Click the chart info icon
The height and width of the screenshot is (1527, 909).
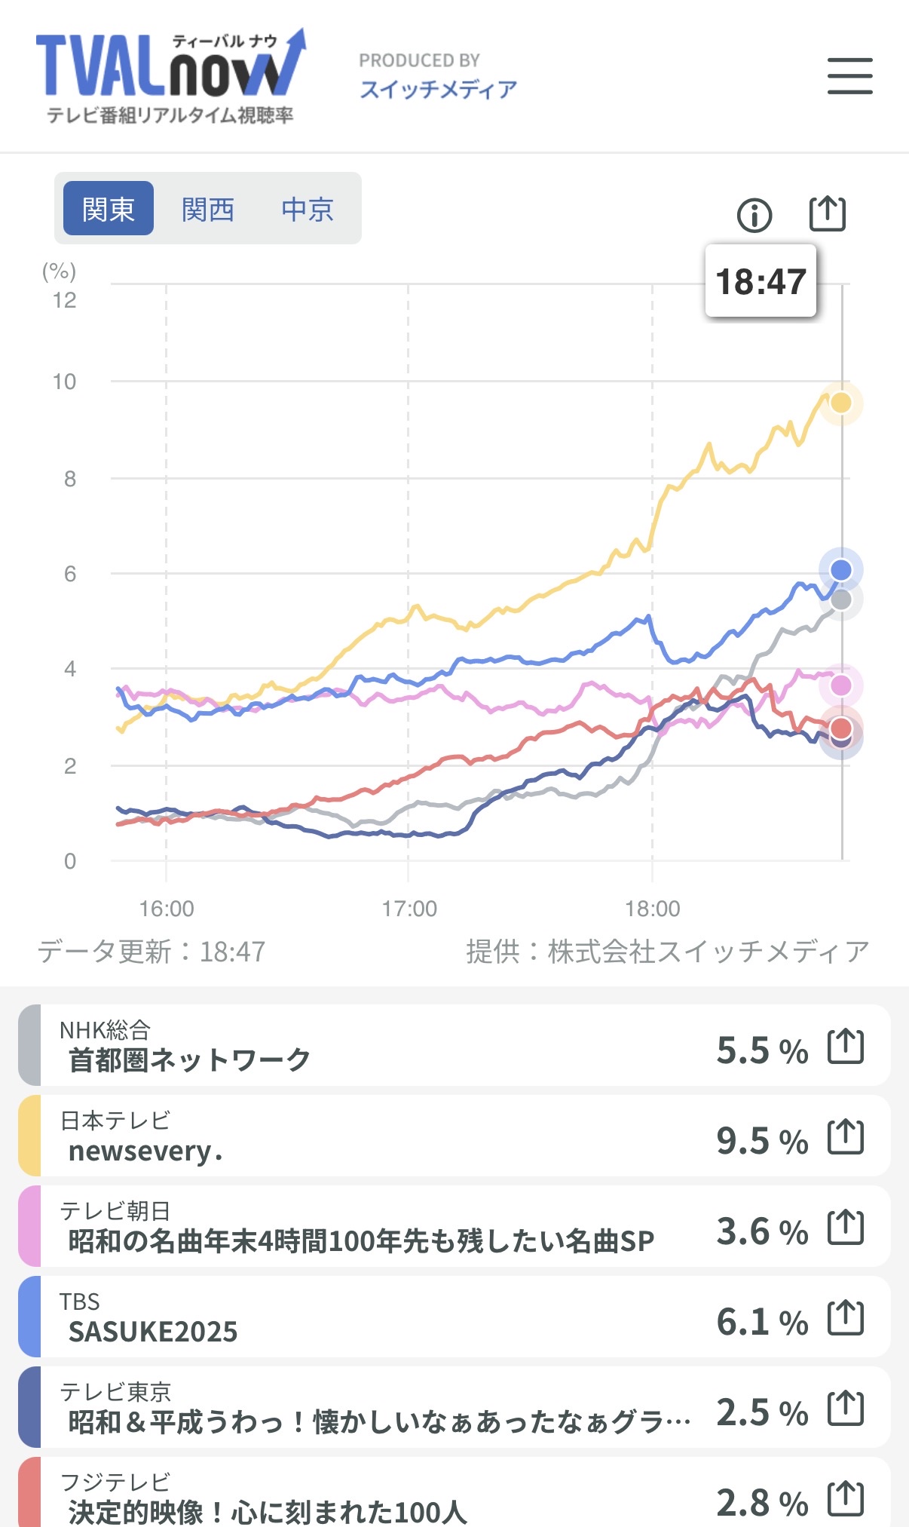coord(754,216)
